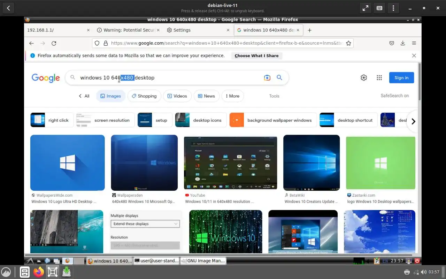Go back with Firefox back arrow

click(x=31, y=43)
